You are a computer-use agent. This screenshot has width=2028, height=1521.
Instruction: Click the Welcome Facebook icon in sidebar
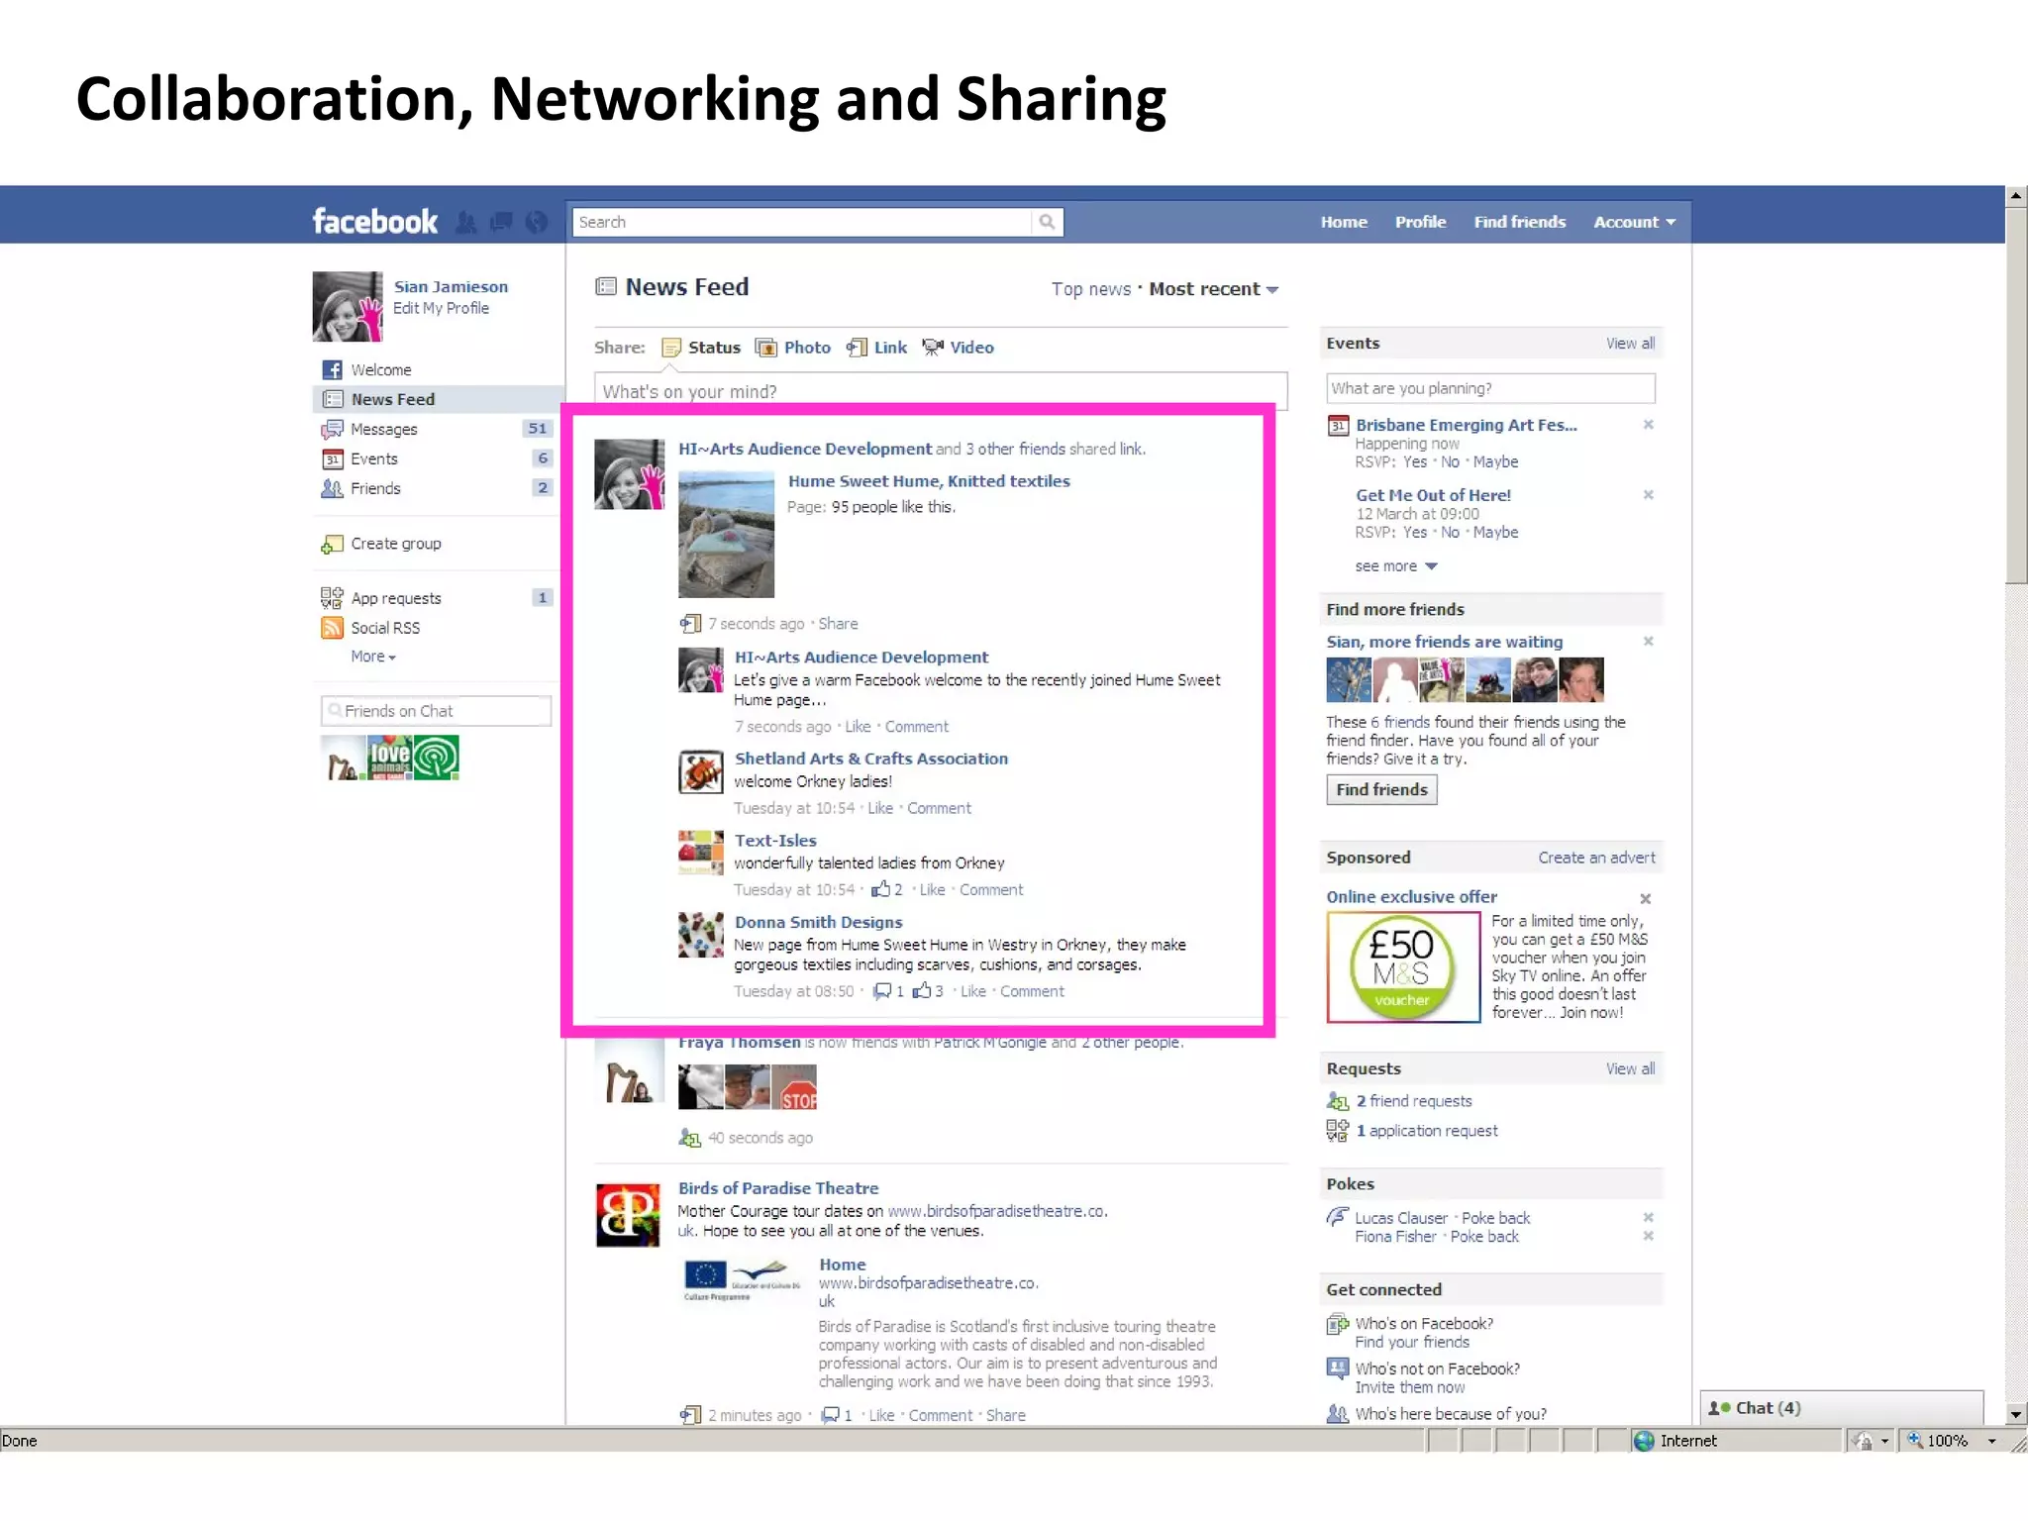tap(333, 369)
